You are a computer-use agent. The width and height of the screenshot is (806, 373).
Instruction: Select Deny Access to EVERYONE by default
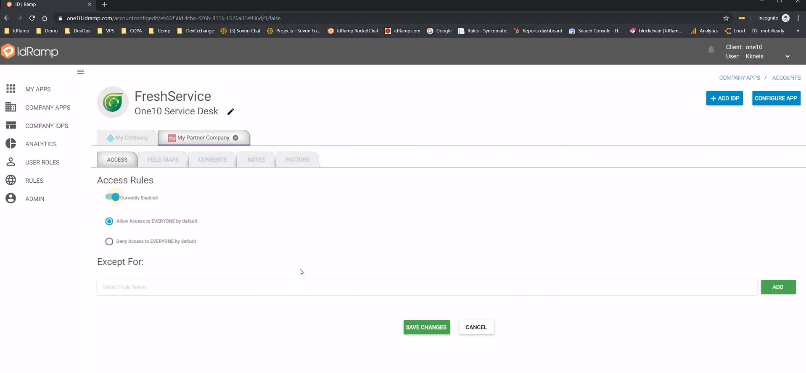109,242
